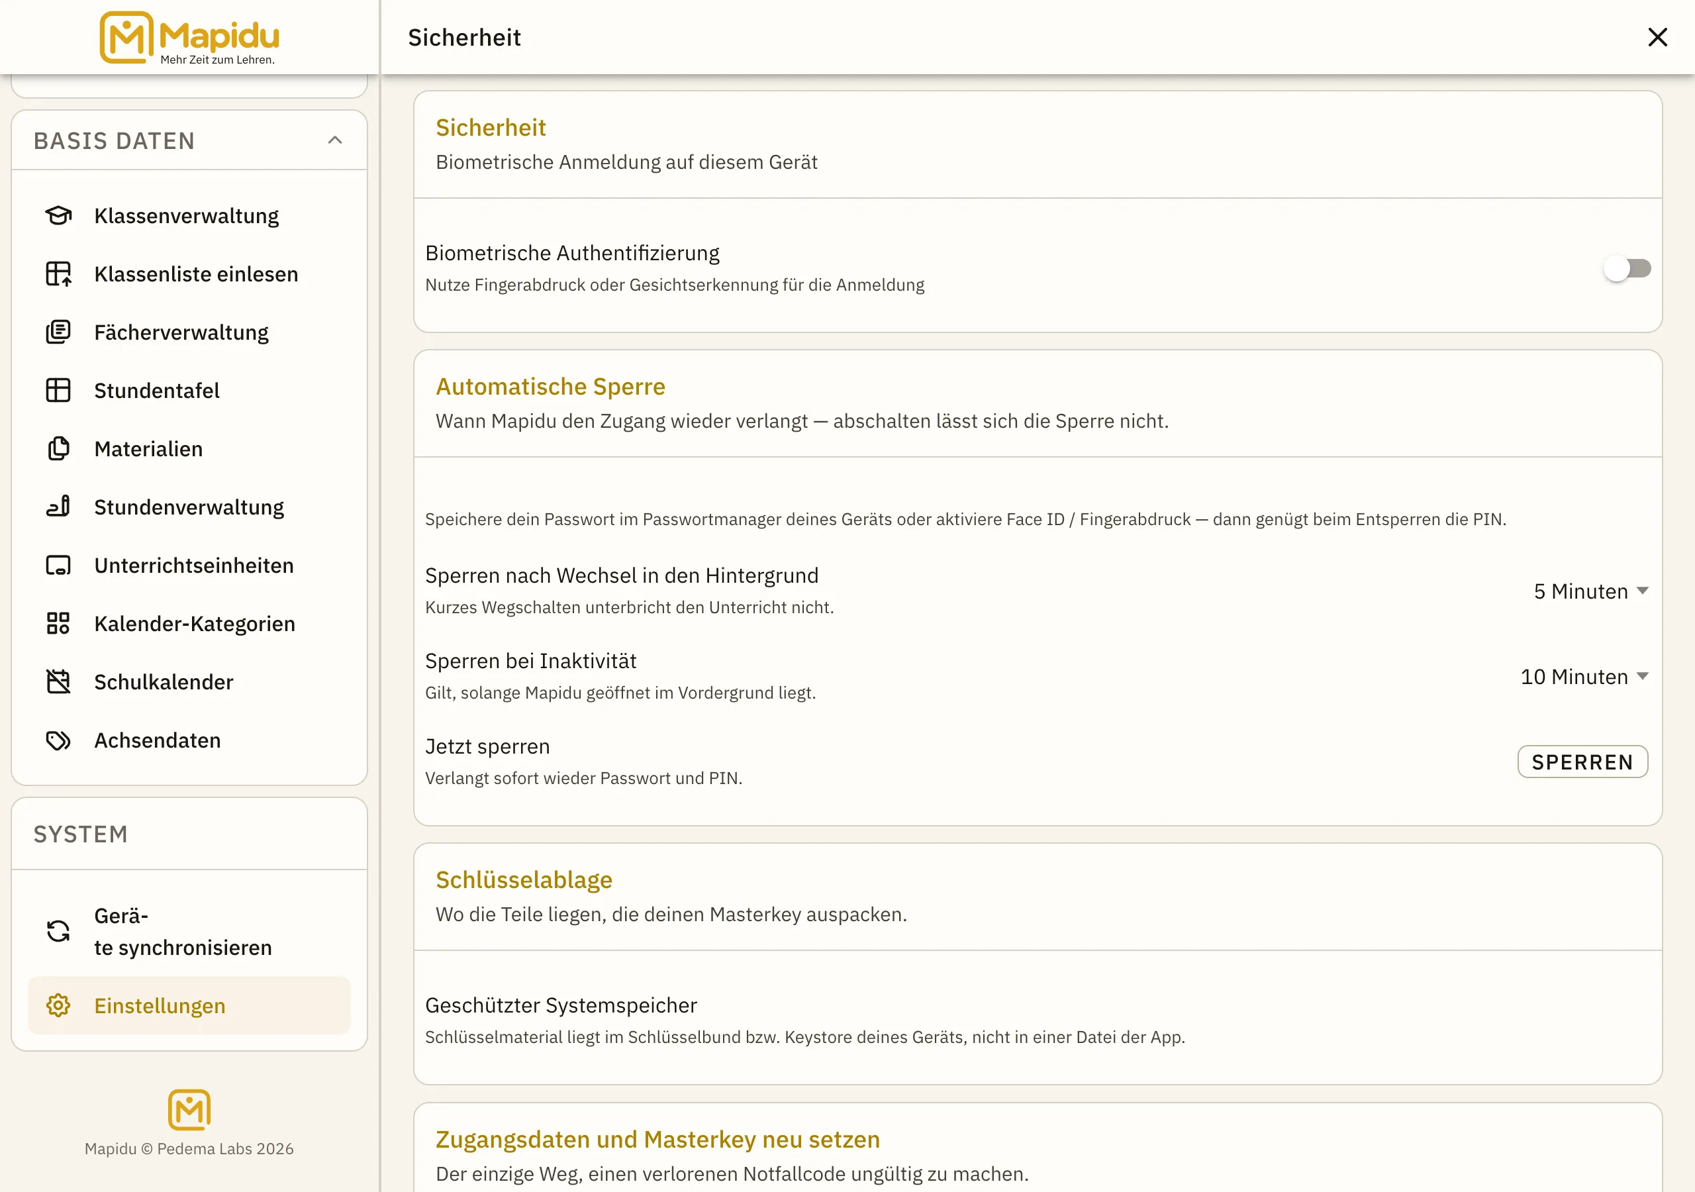Open Klassenliste einlesen menu item
The height and width of the screenshot is (1192, 1695).
(x=189, y=274)
